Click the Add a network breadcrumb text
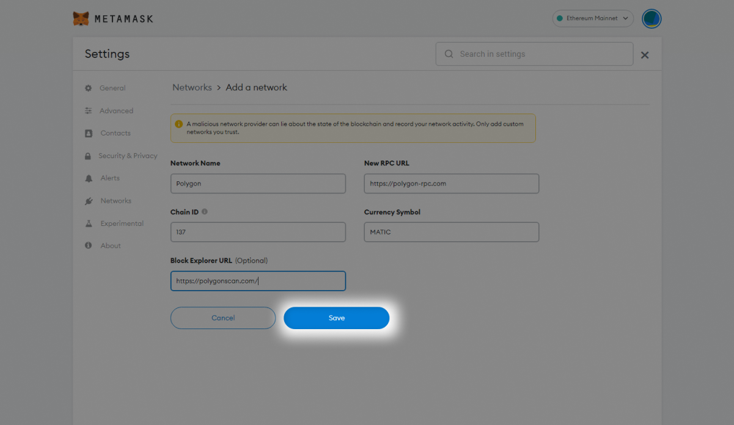This screenshot has width=734, height=425. (x=257, y=87)
